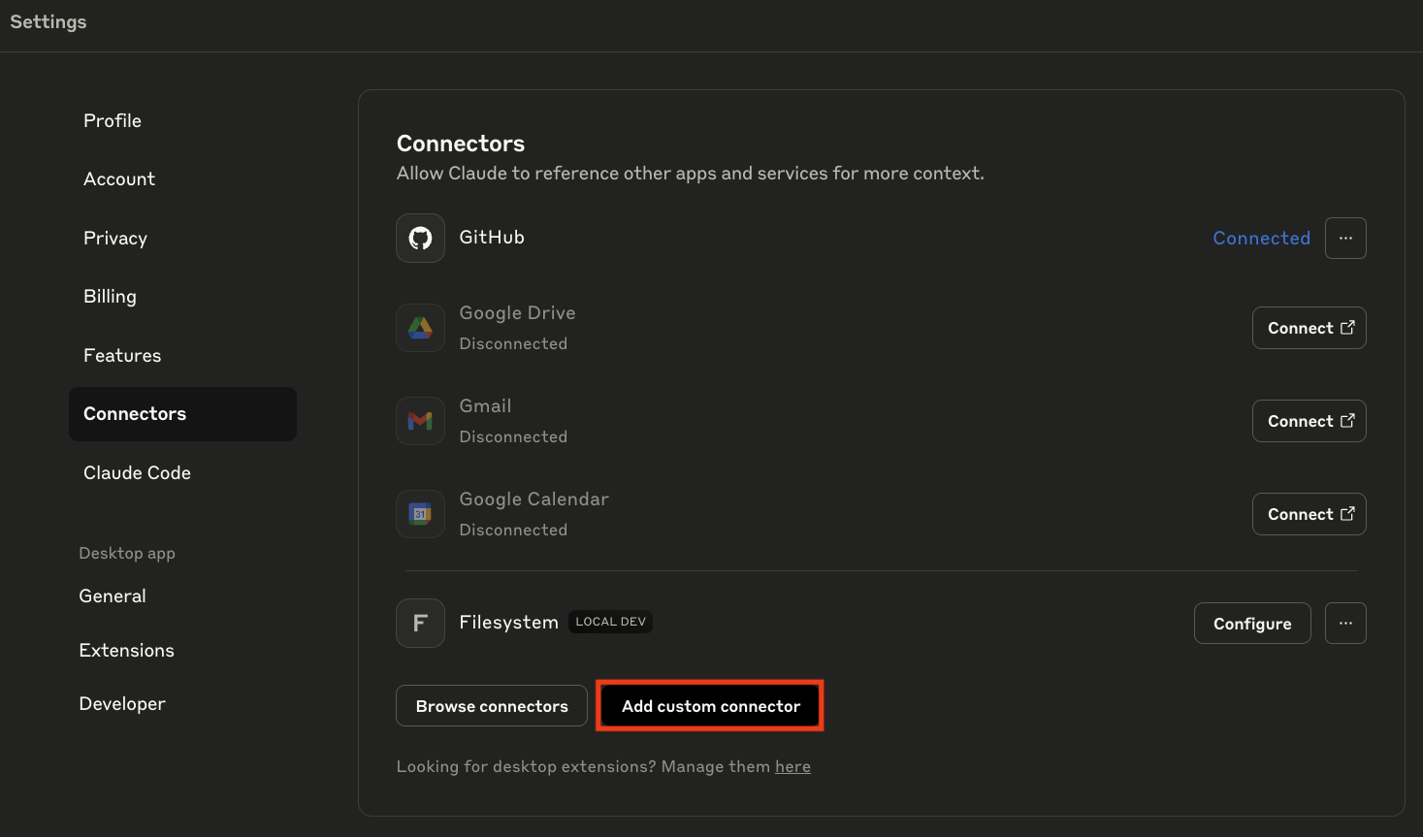Screen dimensions: 1423x837
Task: Open the Profile settings section
Action: tap(113, 120)
